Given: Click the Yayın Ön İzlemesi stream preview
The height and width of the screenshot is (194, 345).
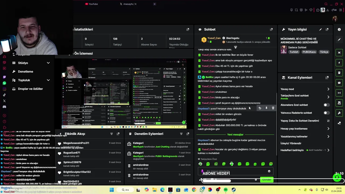Looking at the screenshot, I should [124, 94].
